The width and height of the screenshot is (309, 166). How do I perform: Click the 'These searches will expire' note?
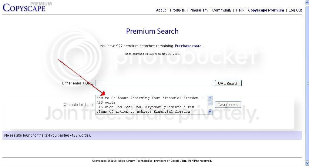tap(152, 54)
